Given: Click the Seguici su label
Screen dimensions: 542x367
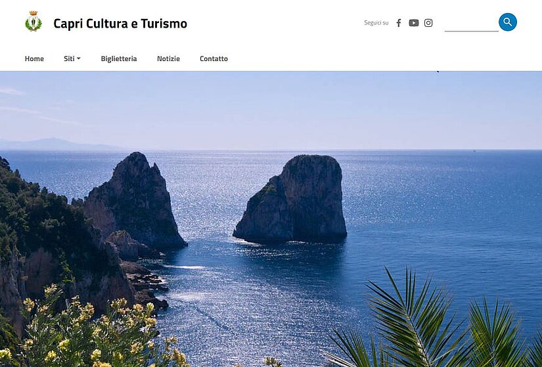Looking at the screenshot, I should (x=376, y=23).
